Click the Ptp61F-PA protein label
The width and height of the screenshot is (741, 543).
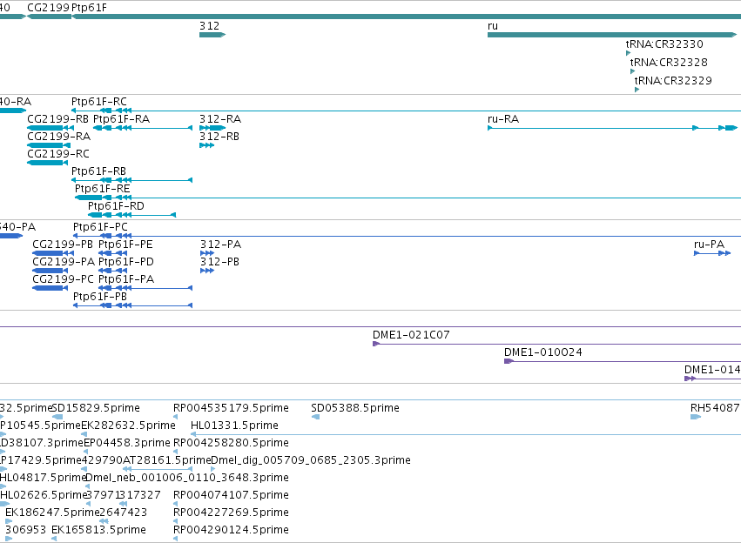click(126, 279)
